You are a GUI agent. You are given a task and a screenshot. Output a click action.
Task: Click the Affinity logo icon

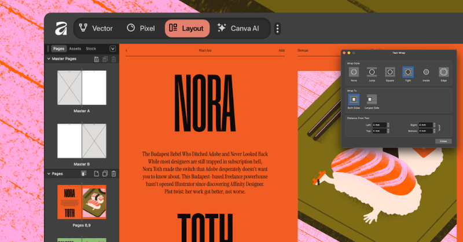61,28
